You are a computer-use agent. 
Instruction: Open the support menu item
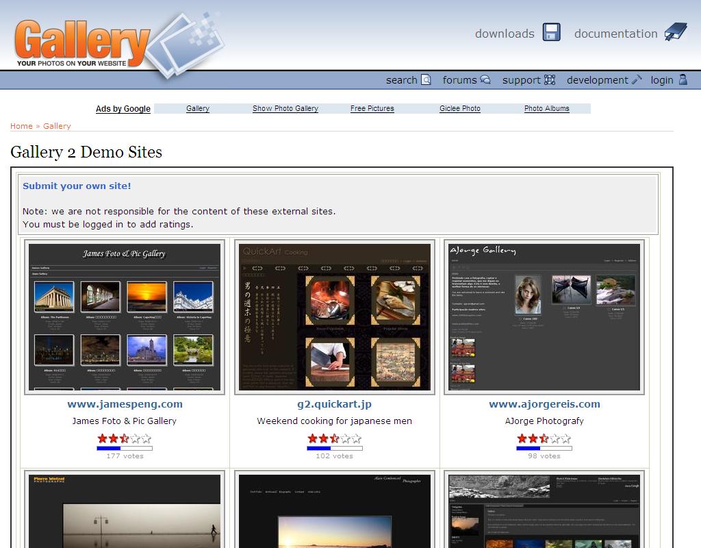(x=521, y=80)
